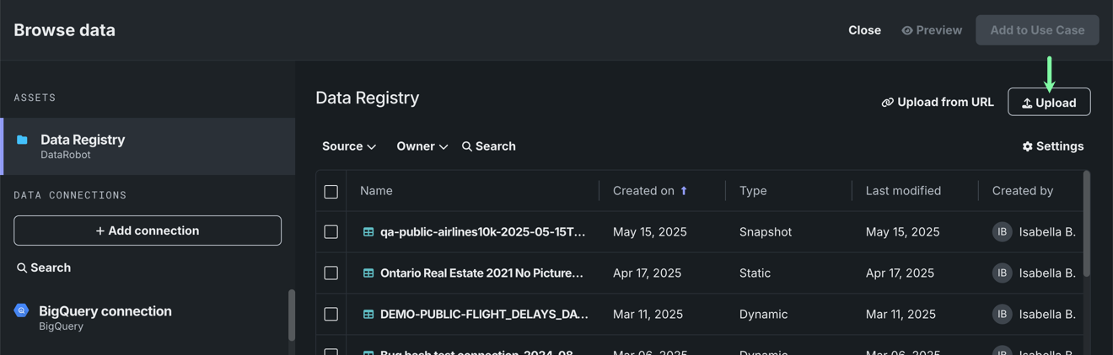Click the Settings gear icon
This screenshot has width=1113, height=355.
(1027, 146)
